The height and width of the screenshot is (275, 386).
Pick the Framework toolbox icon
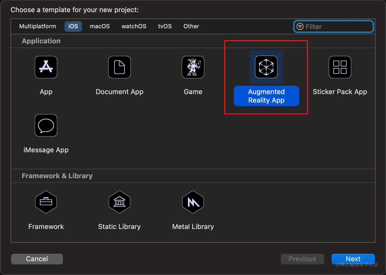(46, 202)
